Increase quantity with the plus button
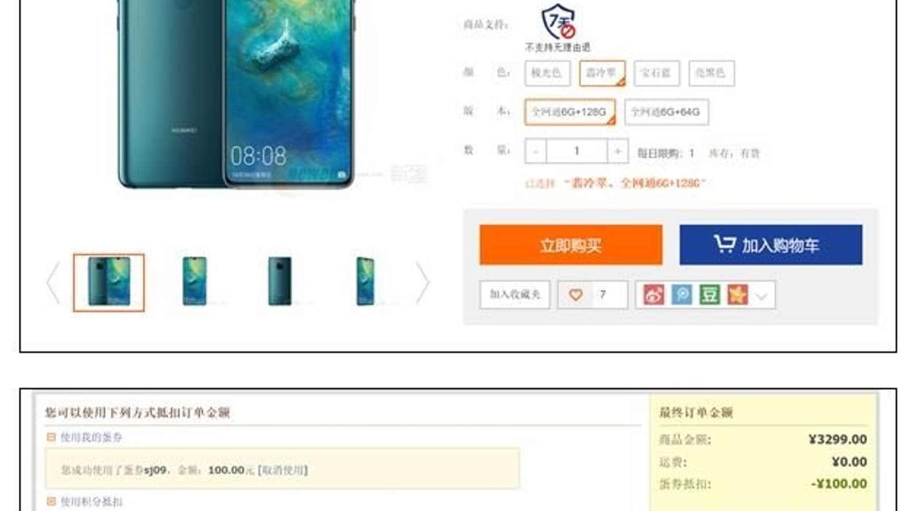Viewport: 910px width, 511px height. click(618, 151)
